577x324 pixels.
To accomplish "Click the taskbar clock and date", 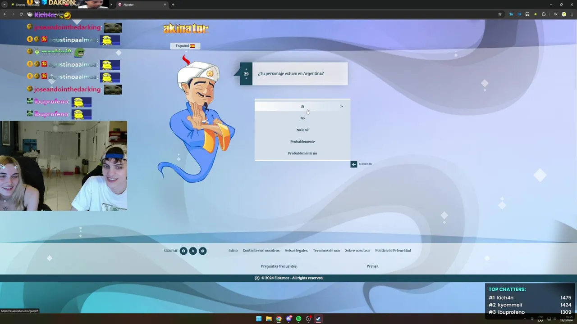I will (x=566, y=319).
